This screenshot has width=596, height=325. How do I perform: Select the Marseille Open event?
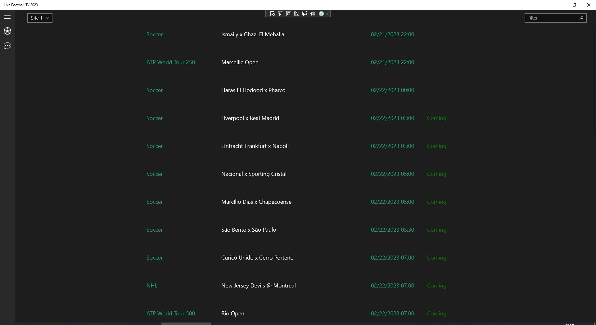click(240, 62)
